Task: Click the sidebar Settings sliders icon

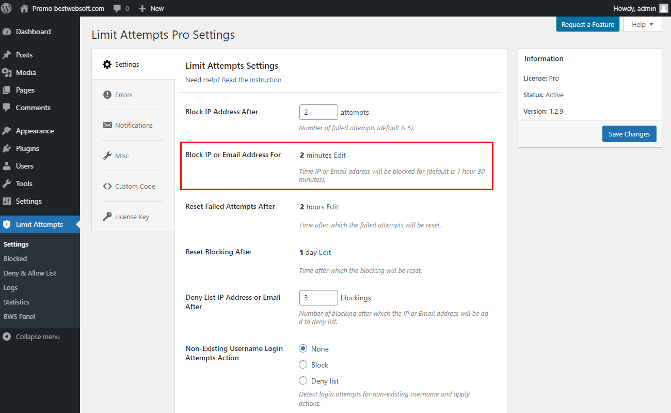Action: 7,201
